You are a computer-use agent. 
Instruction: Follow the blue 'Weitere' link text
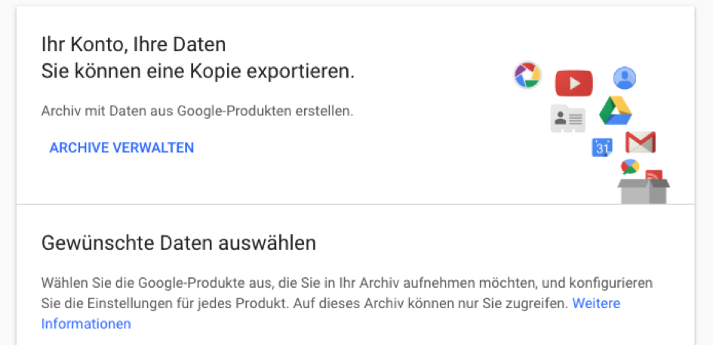pyautogui.click(x=596, y=303)
